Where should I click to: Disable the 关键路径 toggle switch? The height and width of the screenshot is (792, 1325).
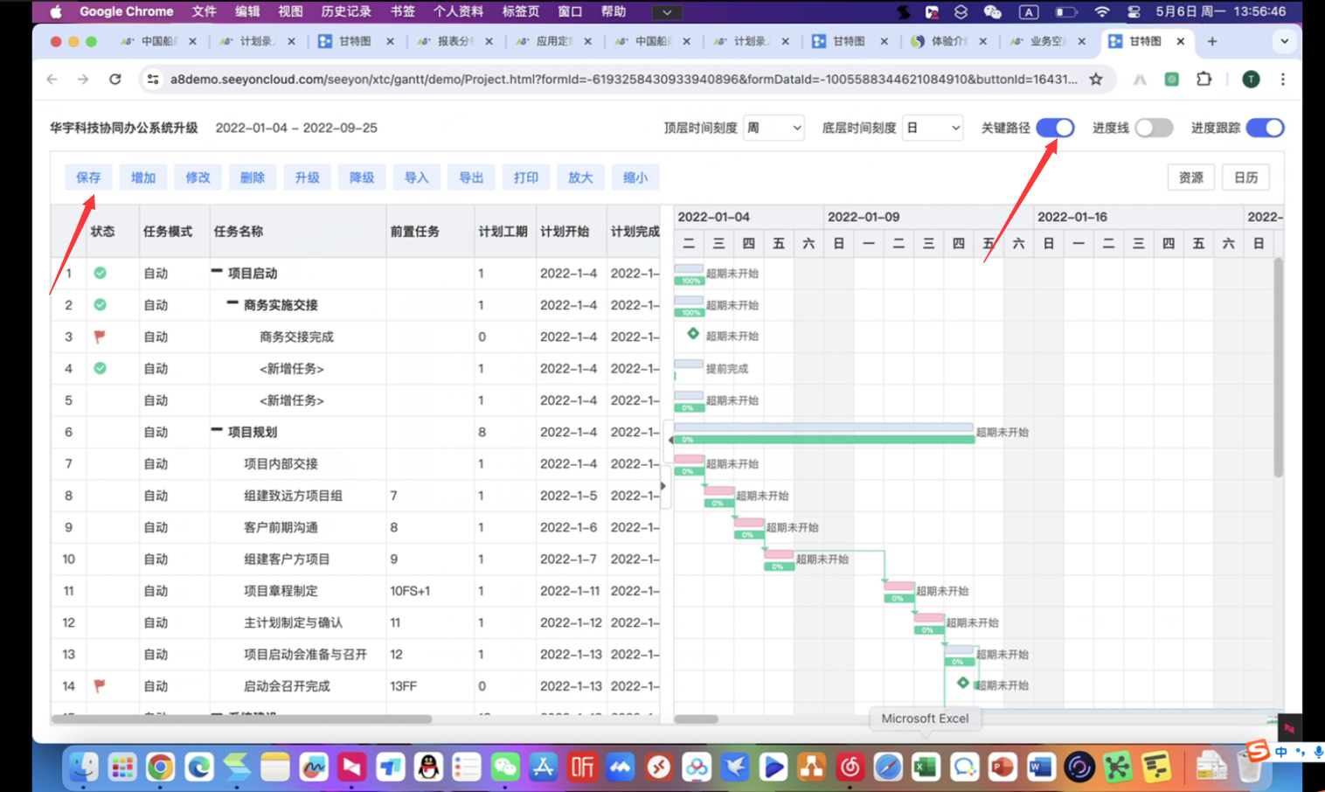tap(1055, 128)
